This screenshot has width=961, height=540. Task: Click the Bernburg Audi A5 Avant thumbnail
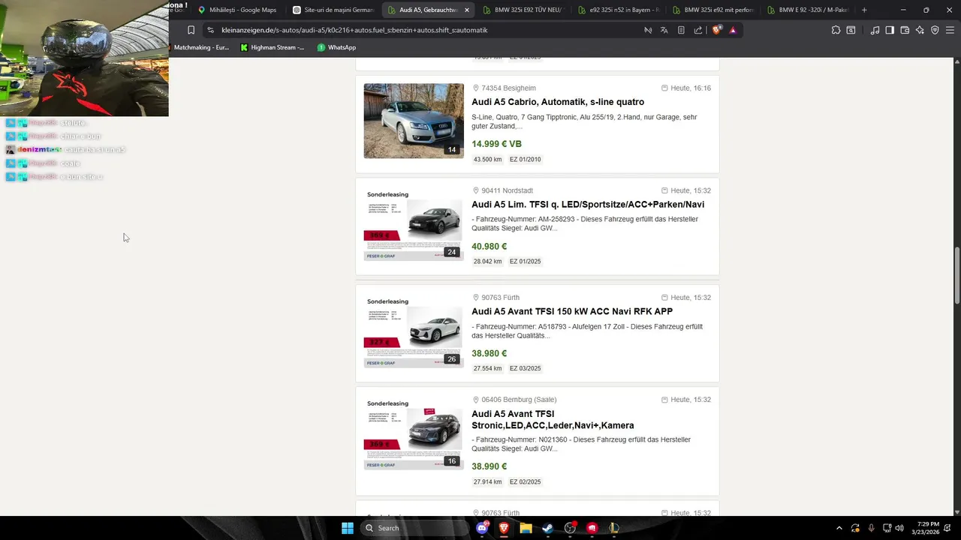(x=414, y=433)
